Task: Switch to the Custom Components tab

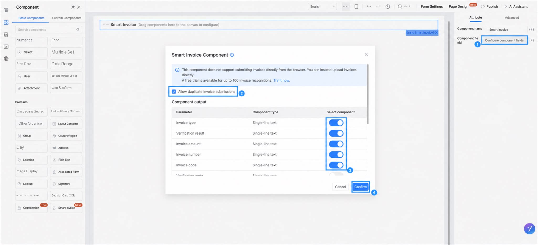Action: click(x=67, y=18)
